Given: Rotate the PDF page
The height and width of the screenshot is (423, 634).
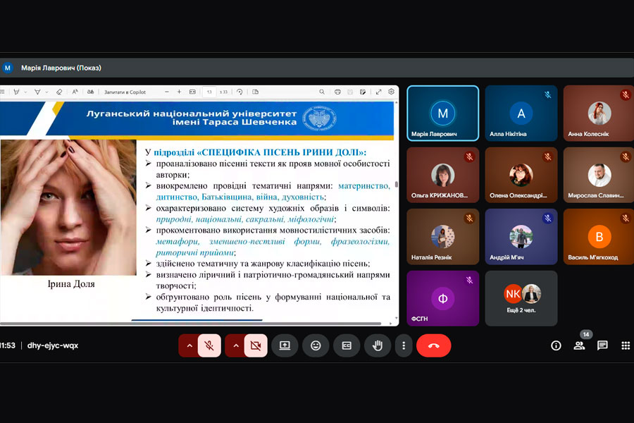Looking at the screenshot, I should (x=240, y=92).
